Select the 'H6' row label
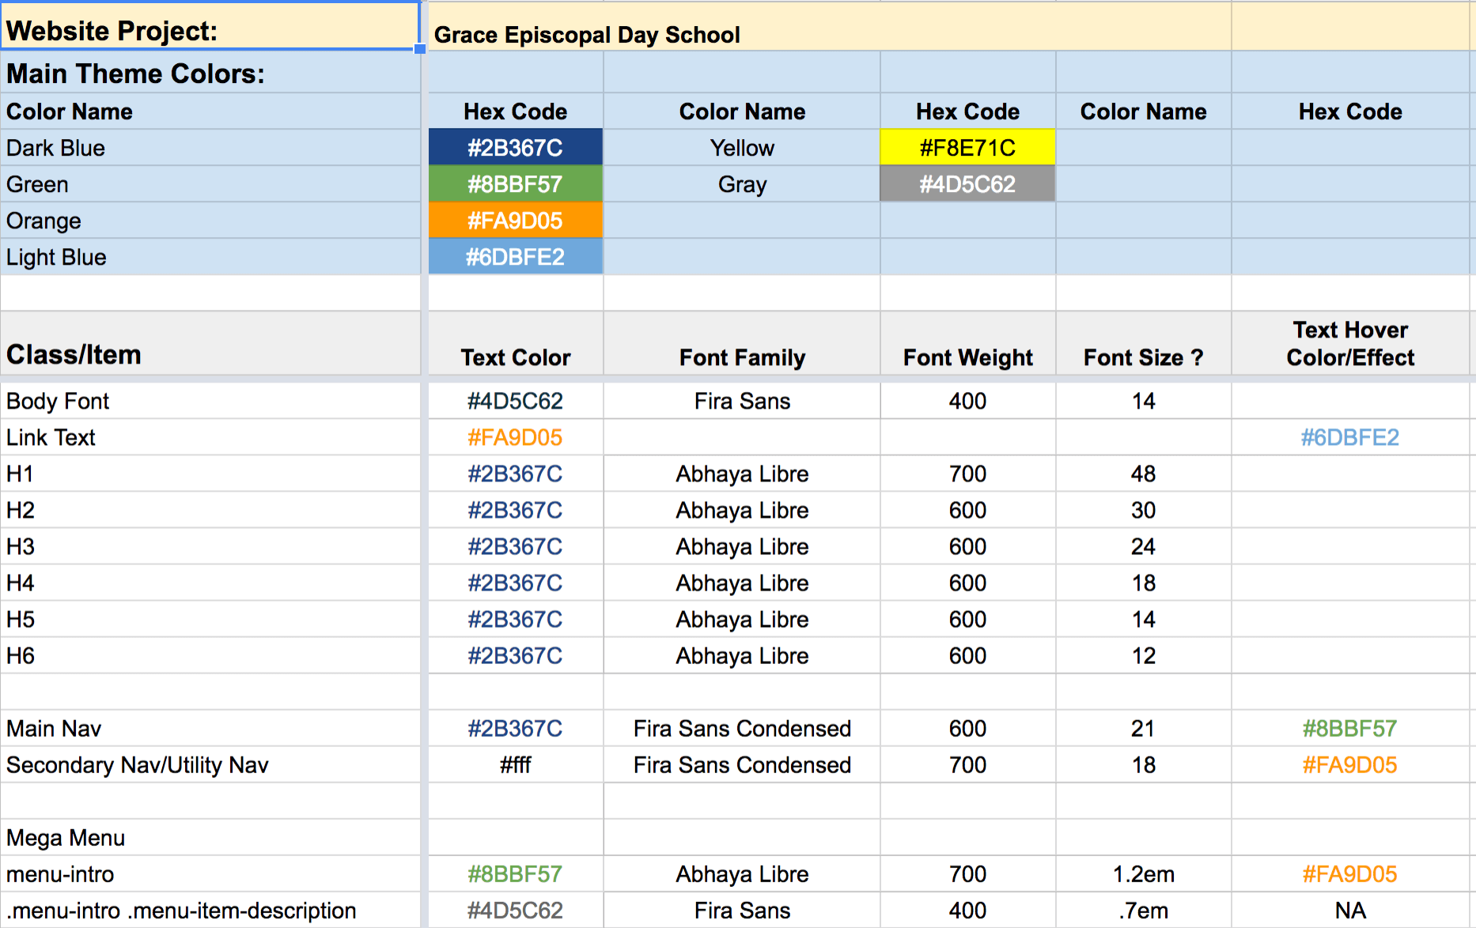This screenshot has width=1476, height=928. 210,655
